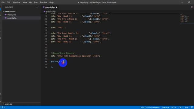Click the Ln 36, Col 12 status indicator
This screenshot has width=194, height=109.
(149, 107)
